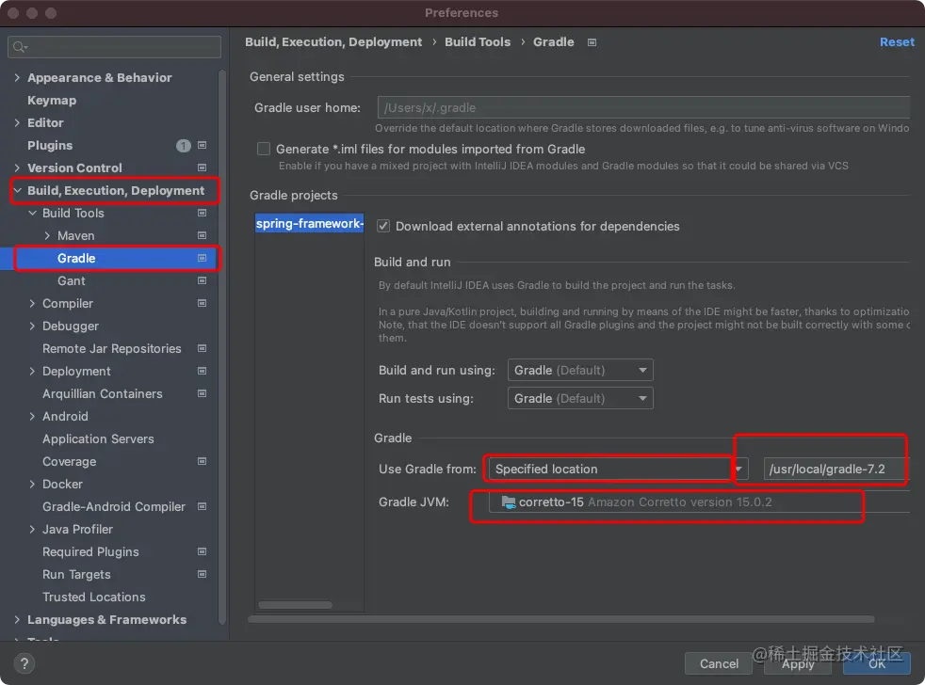Image resolution: width=925 pixels, height=685 pixels.
Task: Expand the Version Control node
Action: point(17,167)
